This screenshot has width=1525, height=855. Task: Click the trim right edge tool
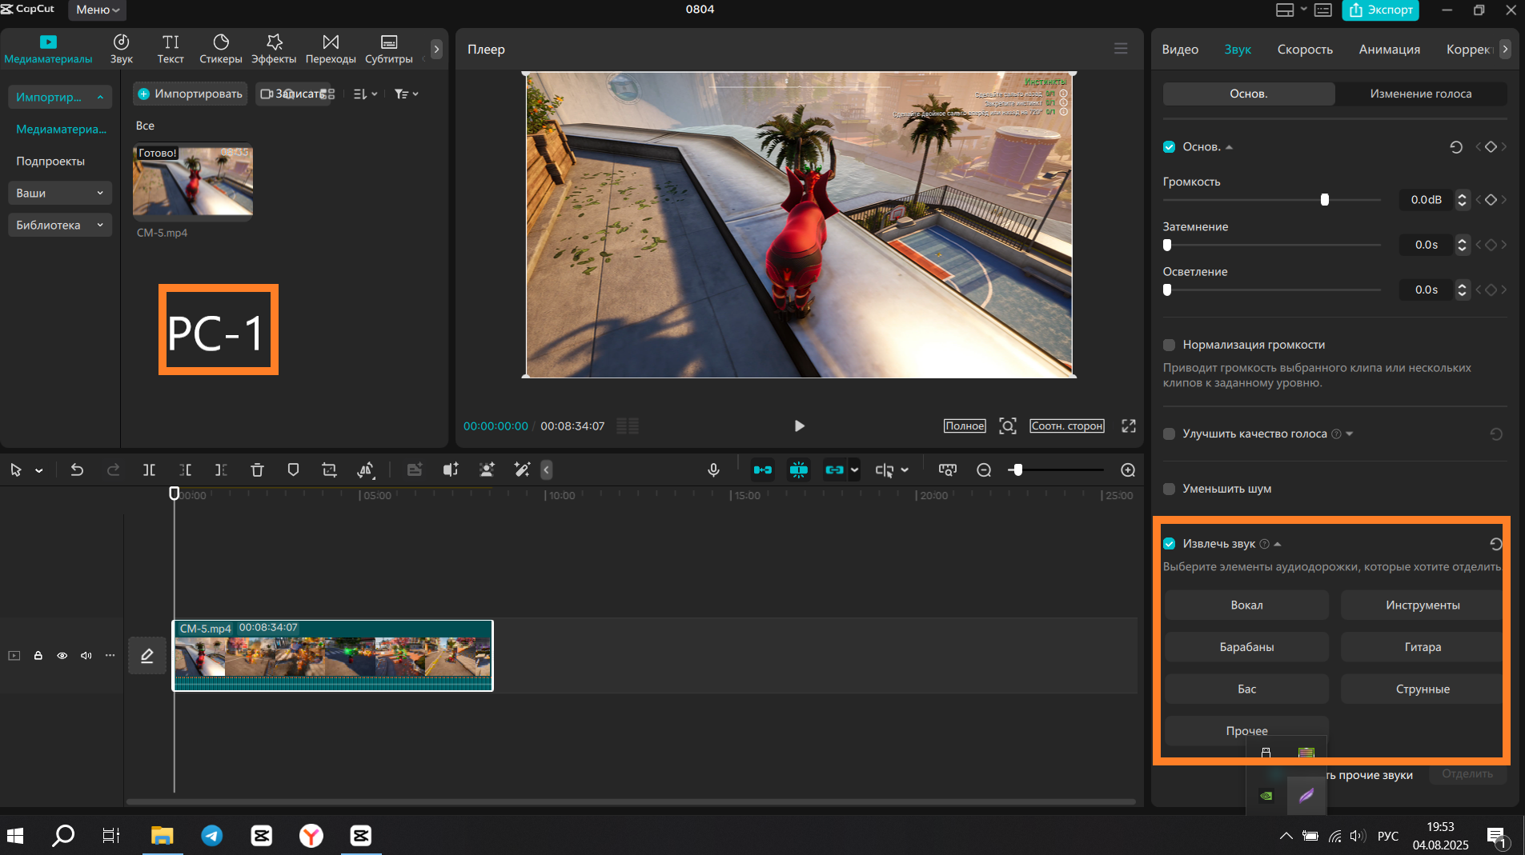point(221,470)
